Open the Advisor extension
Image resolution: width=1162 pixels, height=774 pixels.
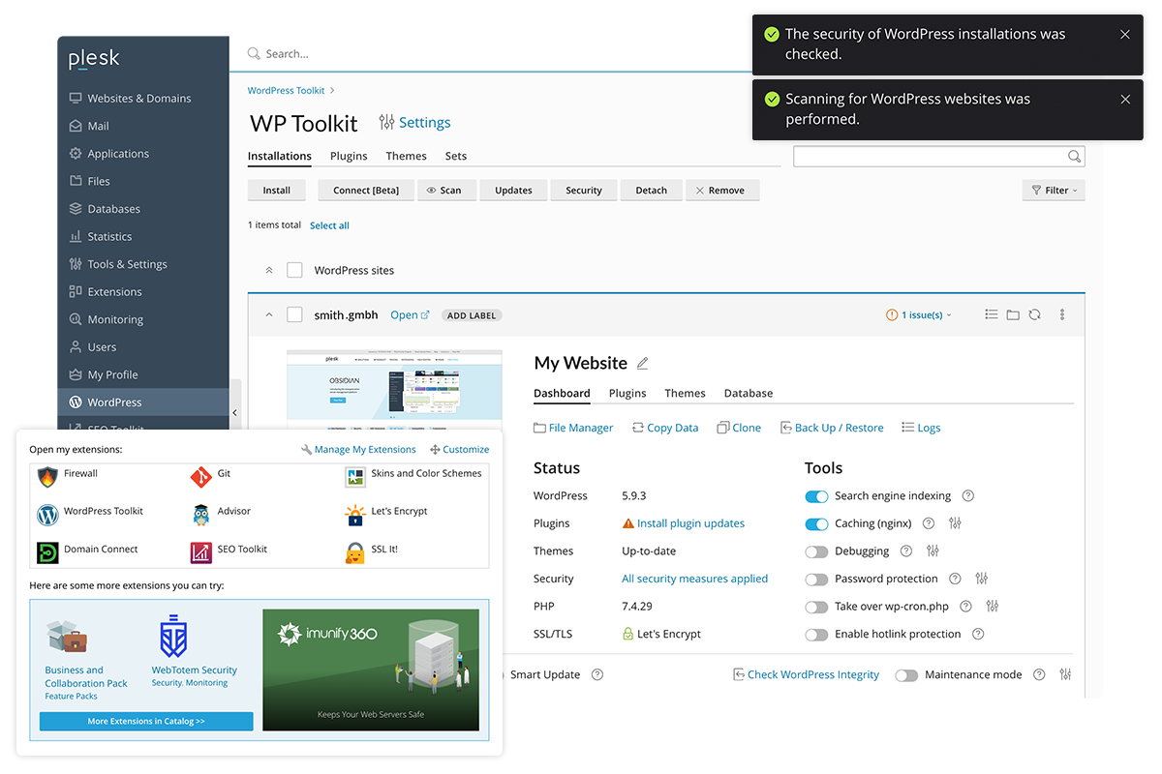[200, 514]
